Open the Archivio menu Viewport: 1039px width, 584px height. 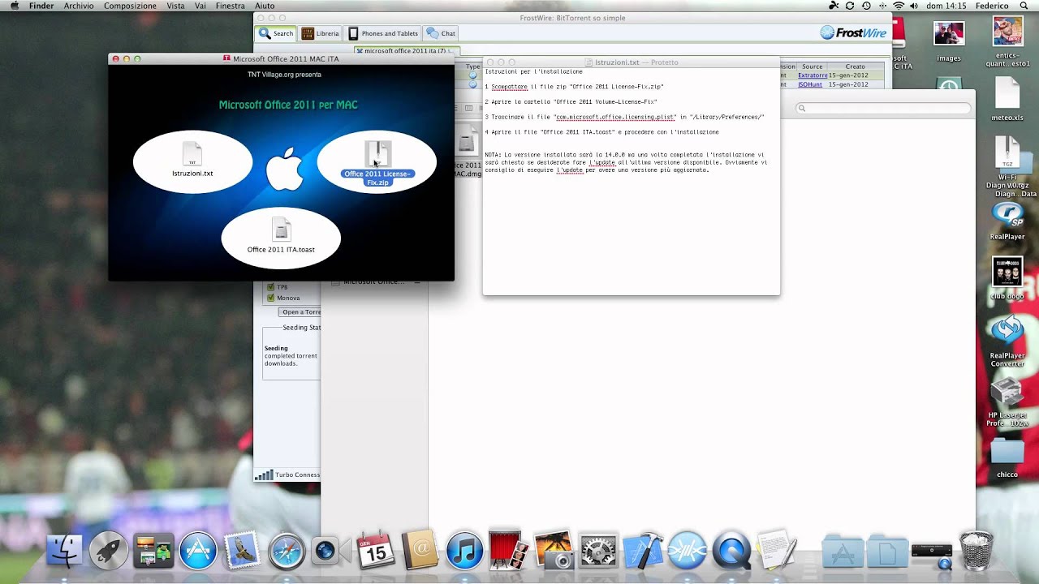pos(79,6)
